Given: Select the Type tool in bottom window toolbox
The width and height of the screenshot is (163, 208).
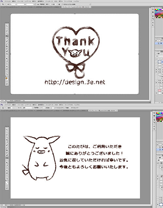Looking at the screenshot, I should [7, 168].
